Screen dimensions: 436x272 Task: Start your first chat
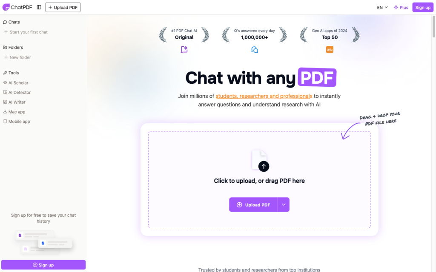(26, 32)
